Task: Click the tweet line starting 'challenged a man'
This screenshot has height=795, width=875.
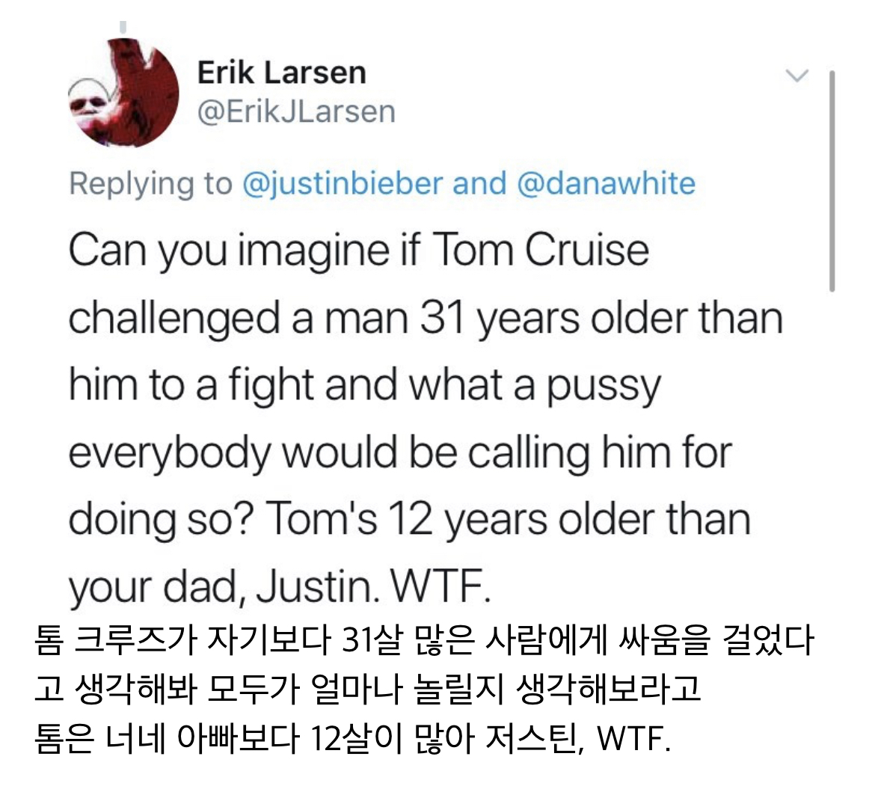Action: coord(425,318)
